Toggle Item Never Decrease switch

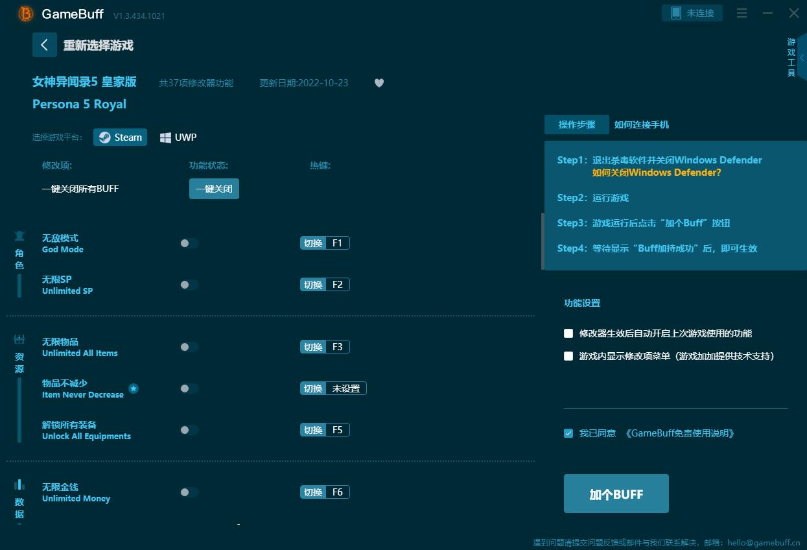[x=189, y=389]
